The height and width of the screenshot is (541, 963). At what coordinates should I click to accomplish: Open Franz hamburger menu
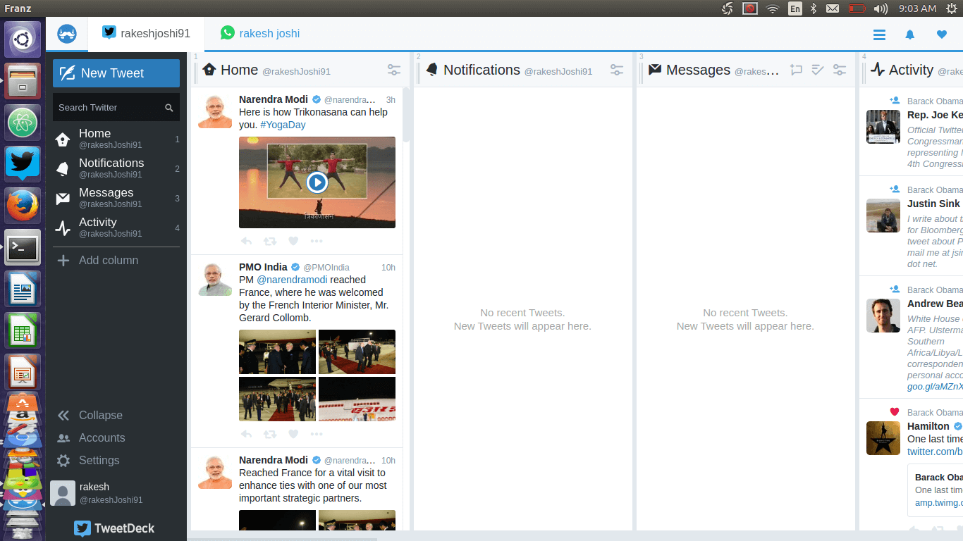coord(879,35)
